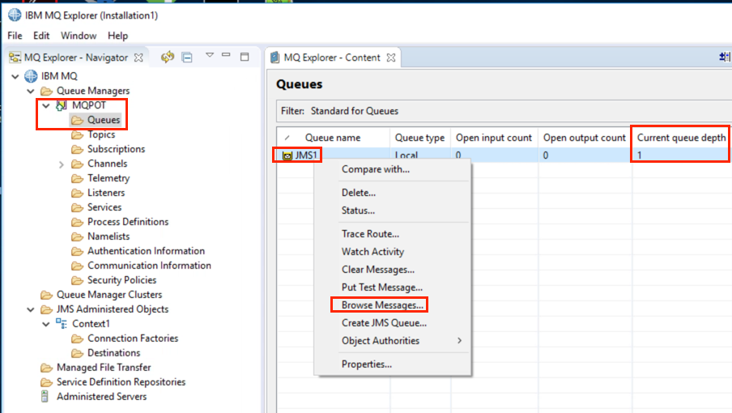Click the Managed File Transfer folder icon
This screenshot has height=413, width=732.
(x=46, y=368)
